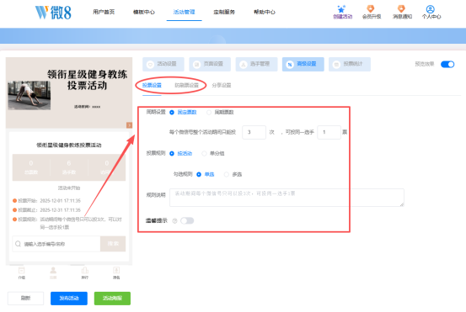
Task: Switch to 选手管理 step tab
Action: 256,64
